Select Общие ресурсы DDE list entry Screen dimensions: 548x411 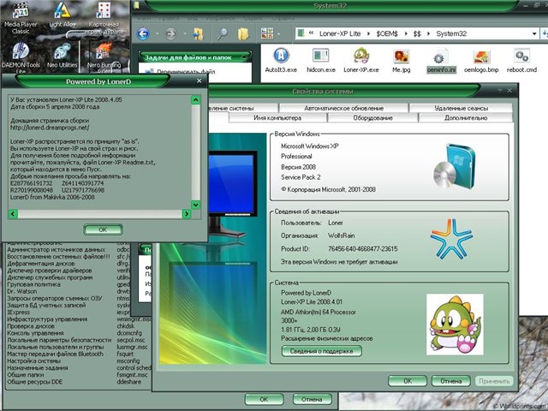click(x=34, y=382)
